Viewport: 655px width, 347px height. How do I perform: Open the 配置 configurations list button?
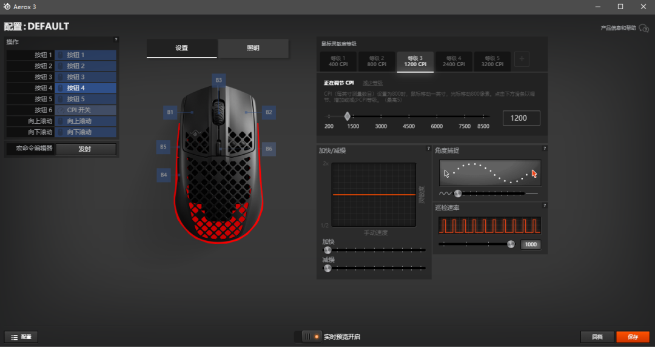coord(21,337)
